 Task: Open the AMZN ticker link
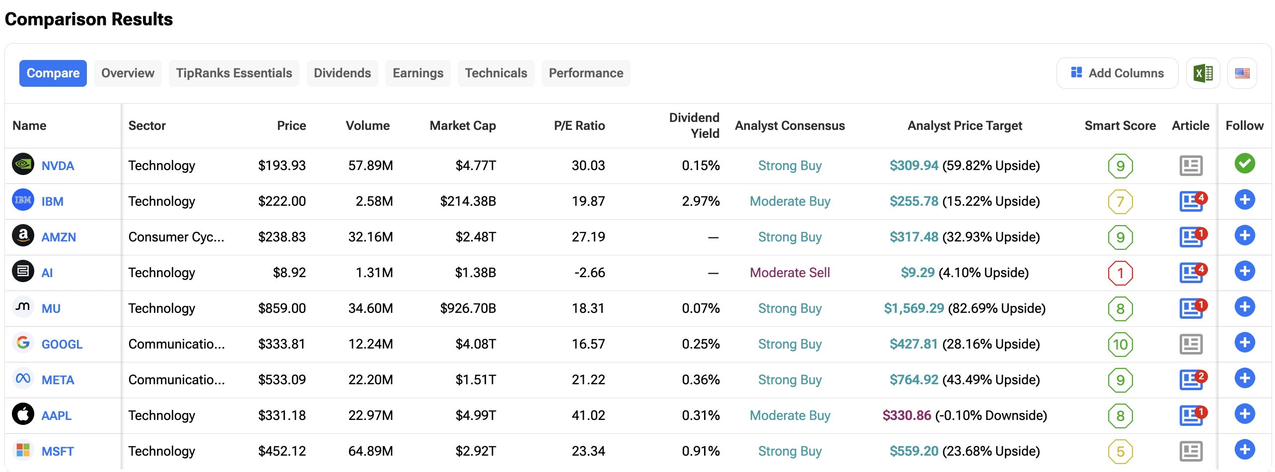tap(59, 237)
